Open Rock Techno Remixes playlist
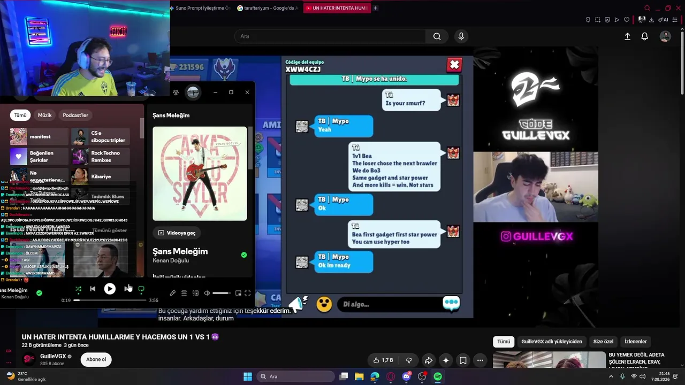This screenshot has width=685, height=385. [x=101, y=156]
